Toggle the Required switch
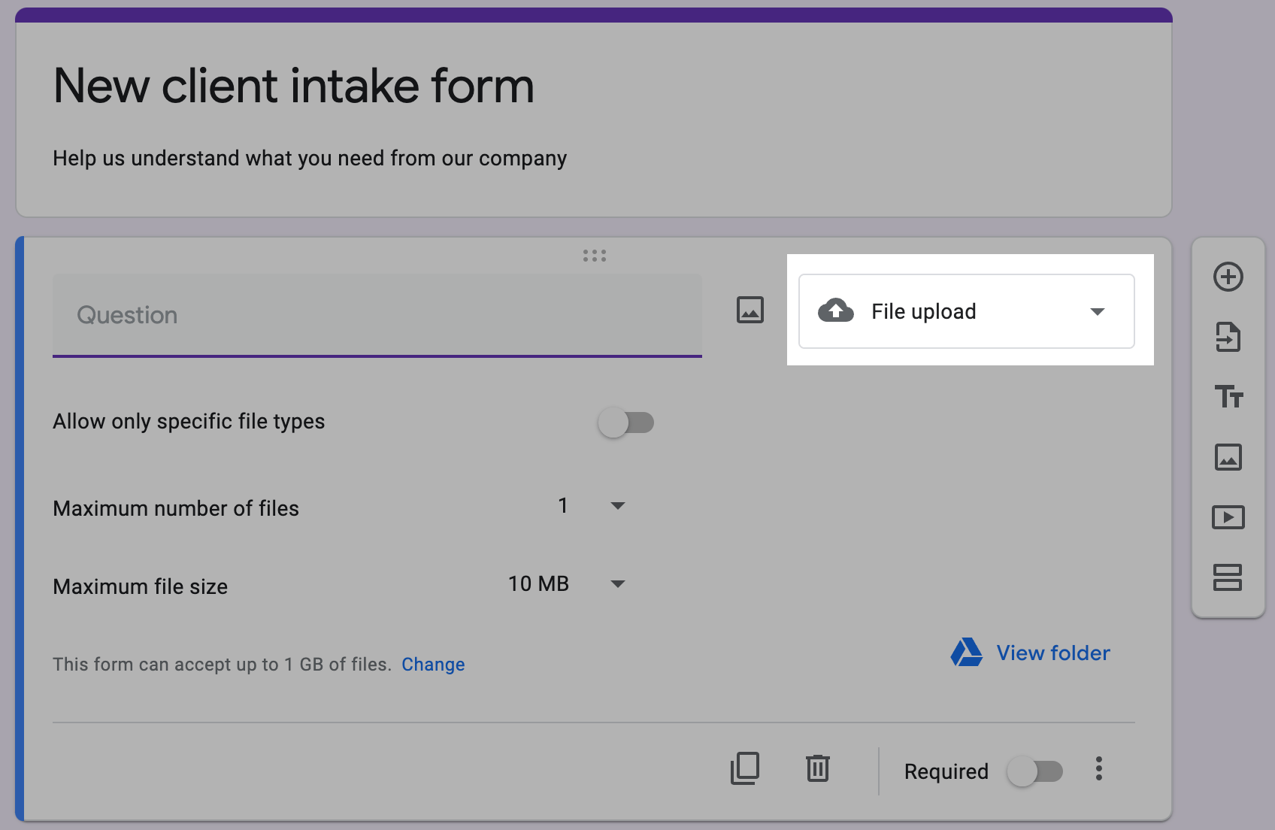This screenshot has height=830, width=1275. click(x=1034, y=771)
